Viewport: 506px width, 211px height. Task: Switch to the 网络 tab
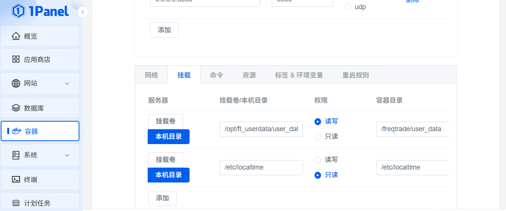pos(151,75)
